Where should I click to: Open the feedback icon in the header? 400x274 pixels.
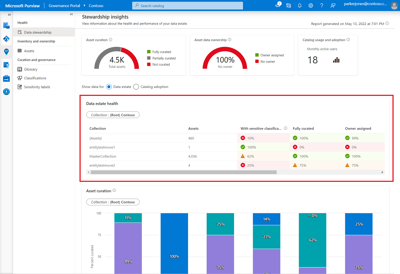click(333, 6)
